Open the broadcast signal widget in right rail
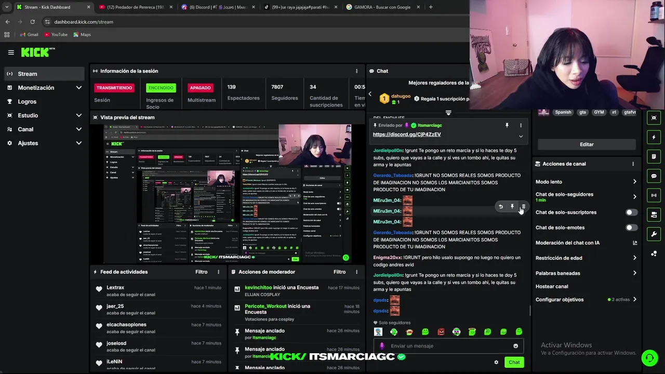Viewport: 665px width, 374px height. [x=654, y=195]
